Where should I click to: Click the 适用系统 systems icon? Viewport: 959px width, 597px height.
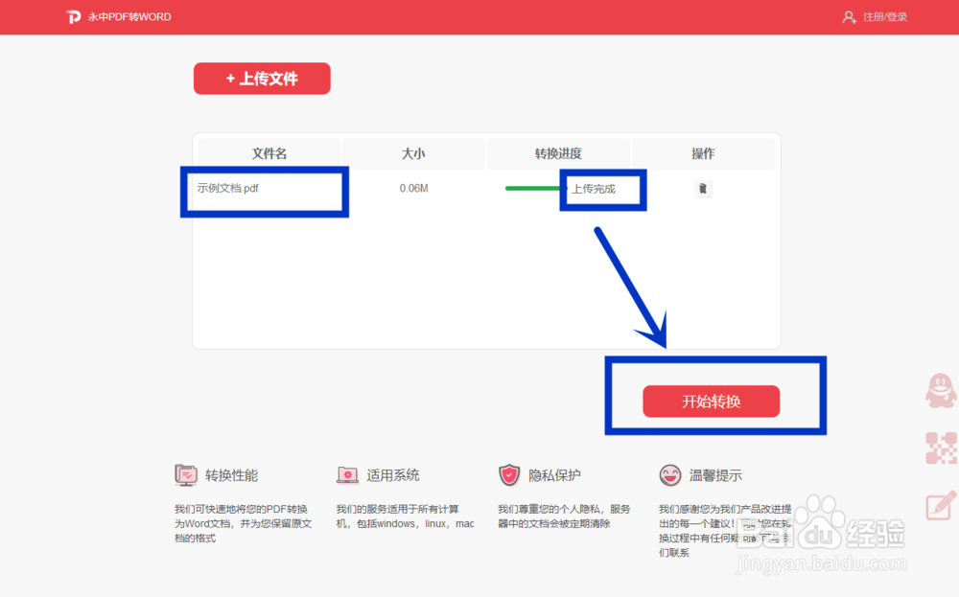tap(347, 473)
